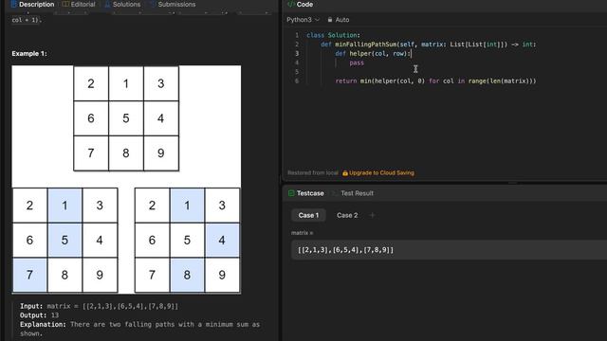Click the Description tab icon
The width and height of the screenshot is (607, 341).
click(14, 4)
